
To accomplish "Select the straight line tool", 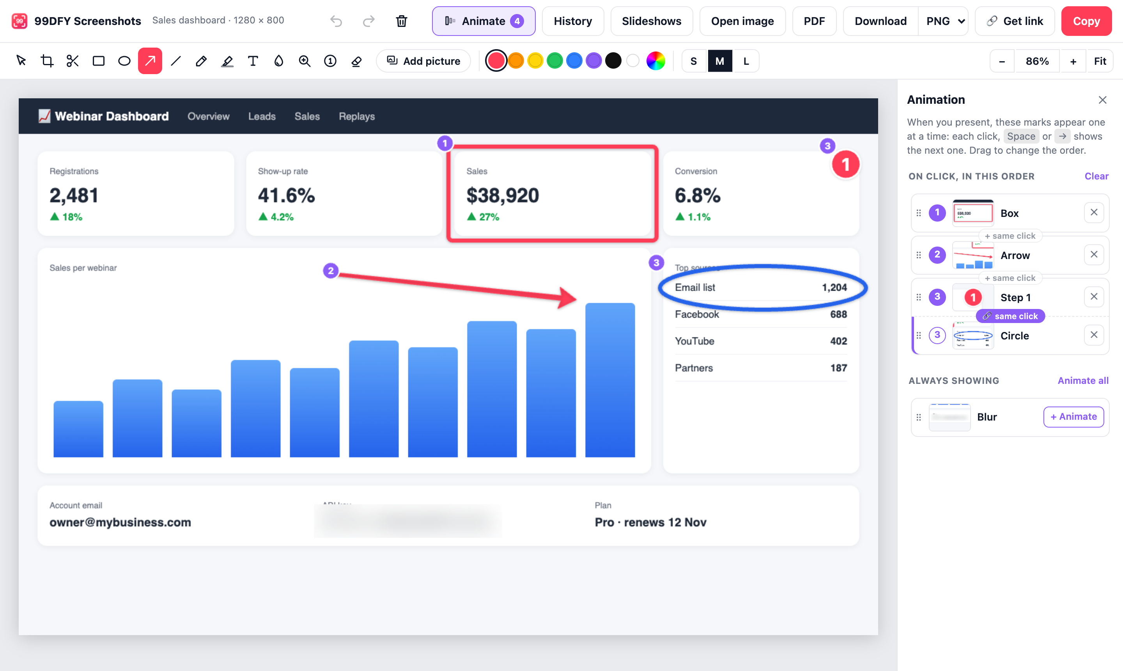I will pyautogui.click(x=176, y=60).
